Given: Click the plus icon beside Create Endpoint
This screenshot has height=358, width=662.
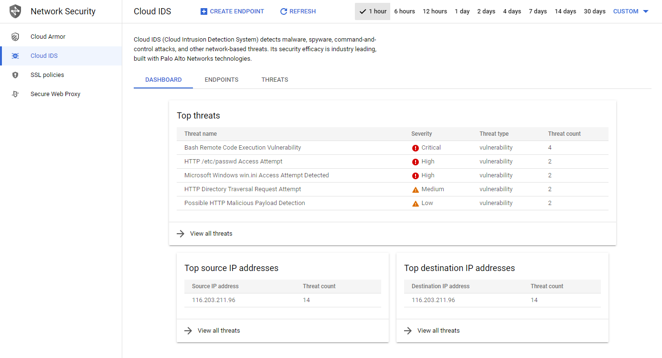Looking at the screenshot, I should (204, 11).
